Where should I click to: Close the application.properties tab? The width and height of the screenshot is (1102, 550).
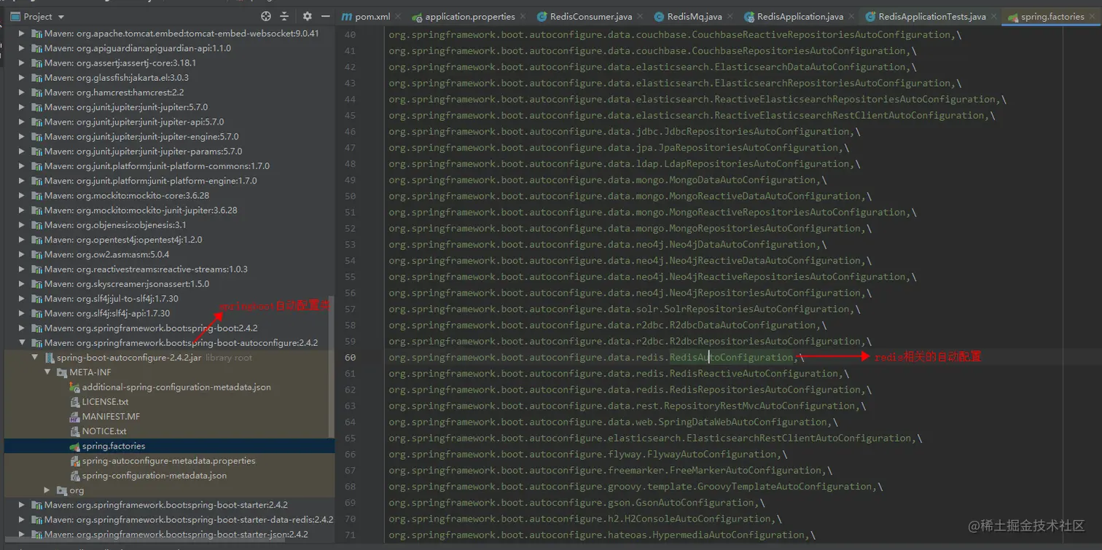tap(523, 17)
